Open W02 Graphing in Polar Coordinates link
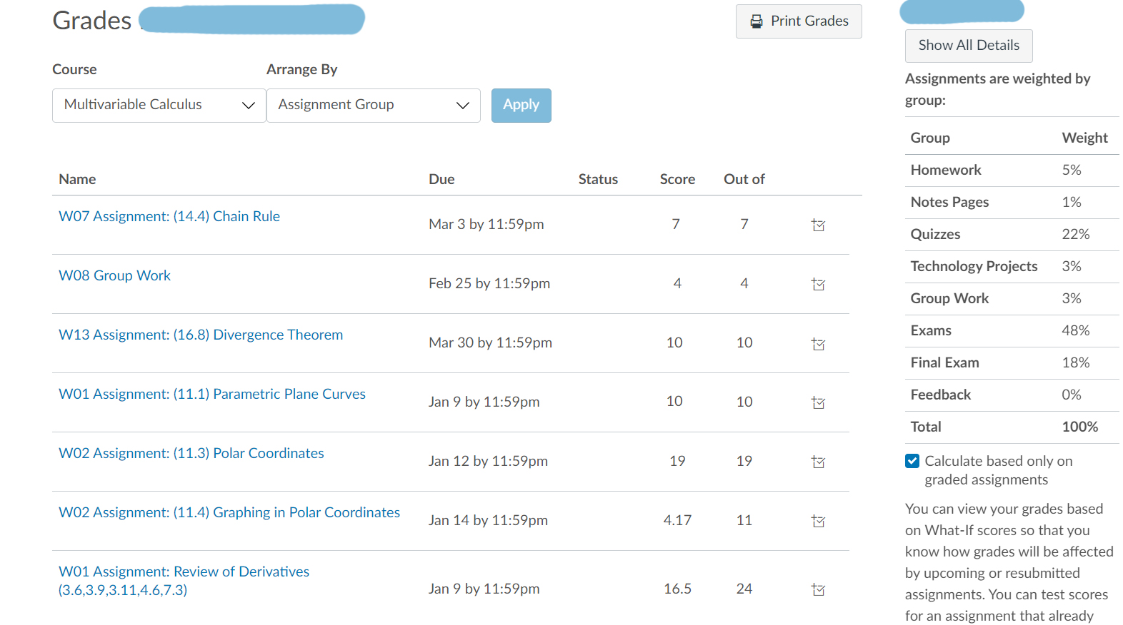This screenshot has height=625, width=1123. pos(229,512)
